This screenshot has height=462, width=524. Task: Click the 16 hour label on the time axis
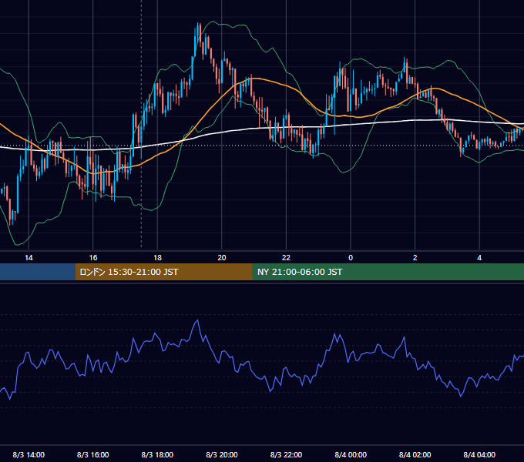[93, 258]
